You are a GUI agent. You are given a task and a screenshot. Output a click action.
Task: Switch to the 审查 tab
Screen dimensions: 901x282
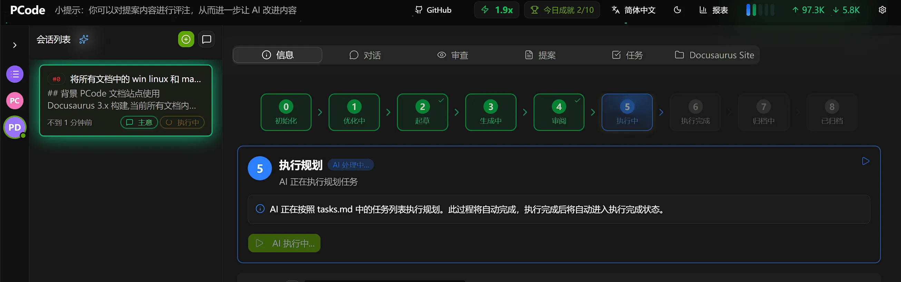pyautogui.click(x=453, y=55)
